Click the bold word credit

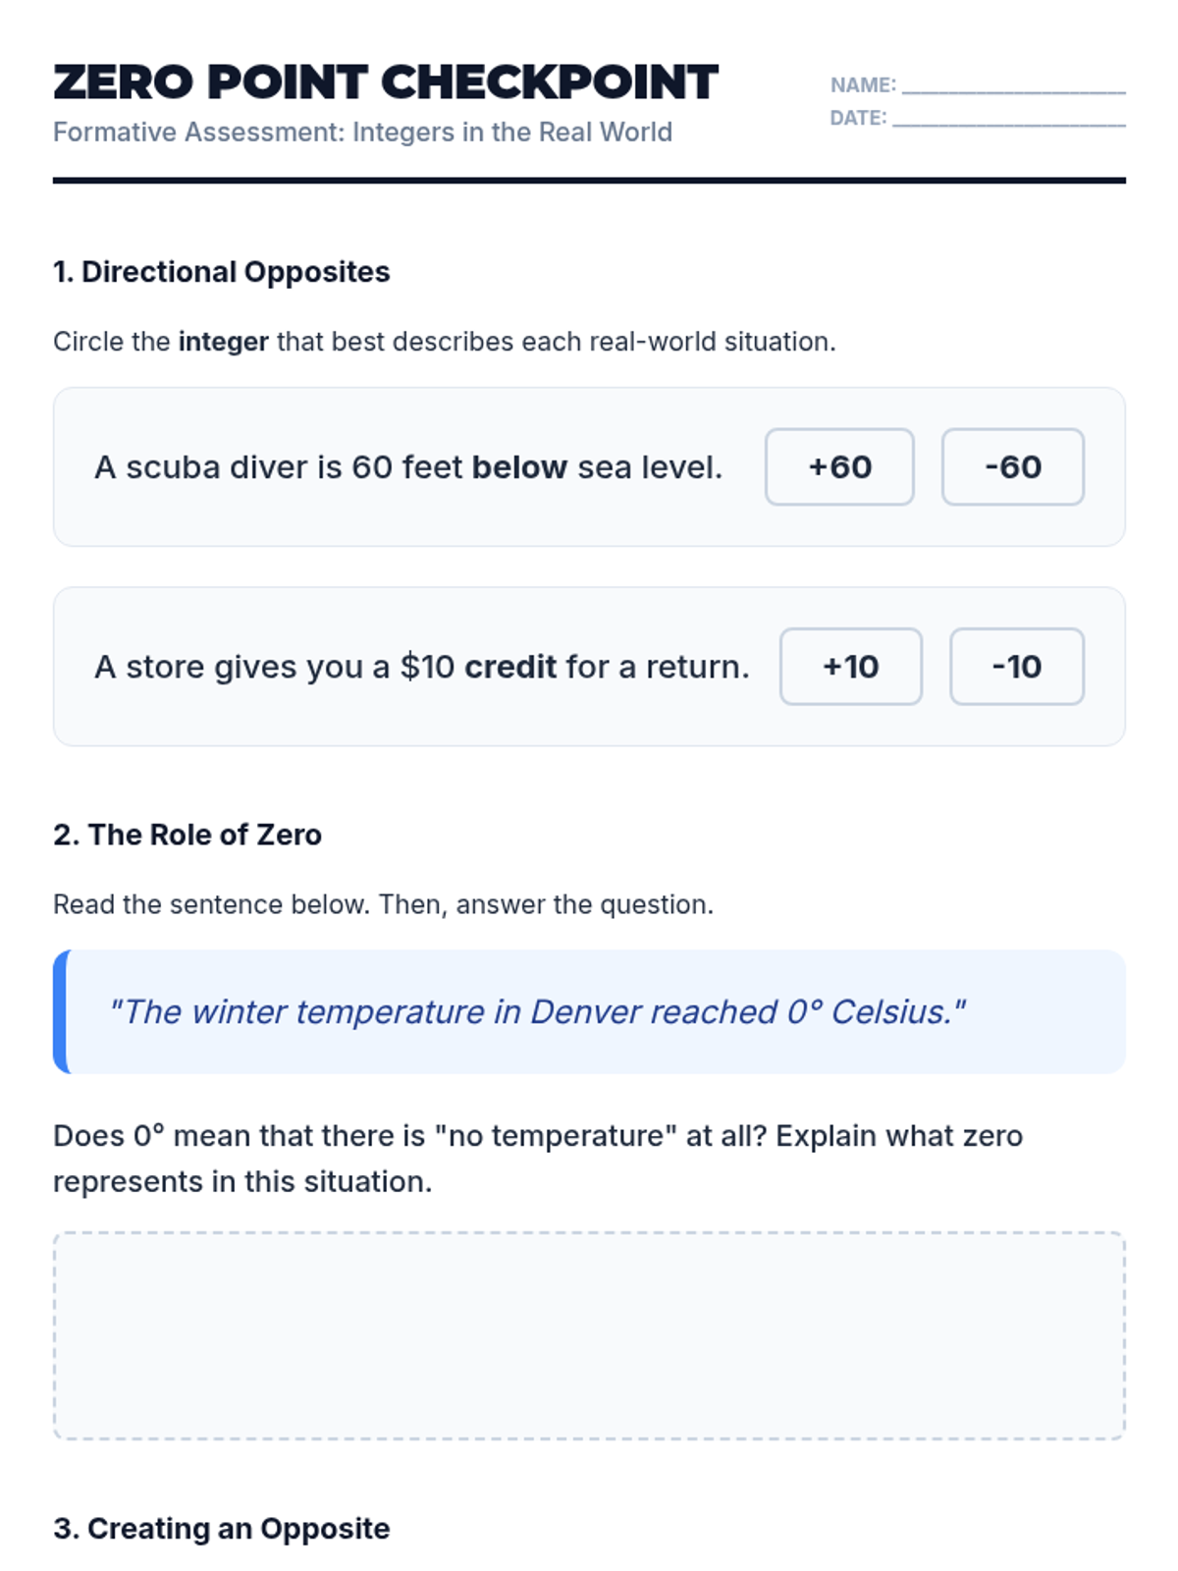[x=510, y=667]
